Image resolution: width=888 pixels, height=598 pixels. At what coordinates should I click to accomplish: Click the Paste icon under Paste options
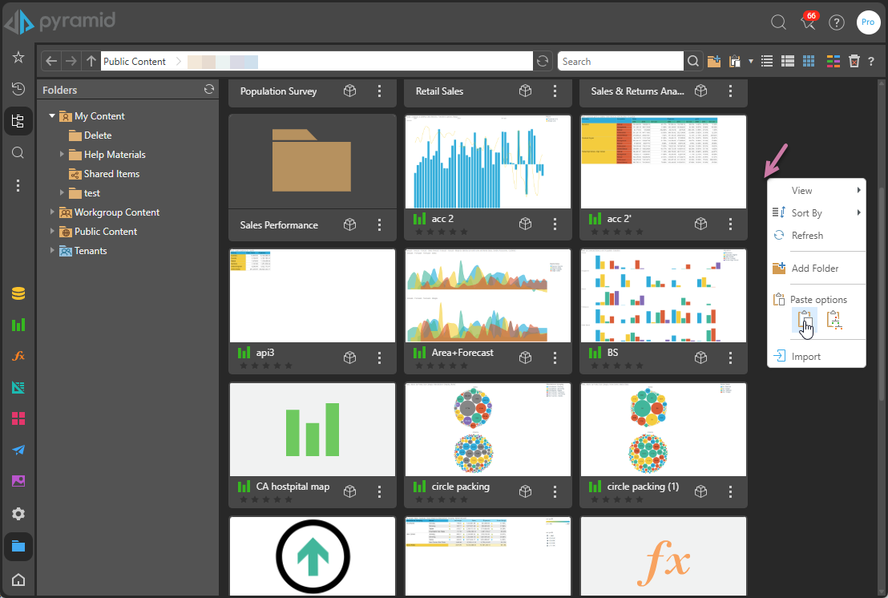pos(805,321)
